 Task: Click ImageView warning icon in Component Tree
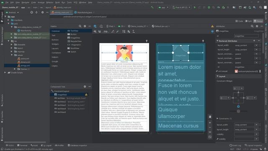(86, 94)
